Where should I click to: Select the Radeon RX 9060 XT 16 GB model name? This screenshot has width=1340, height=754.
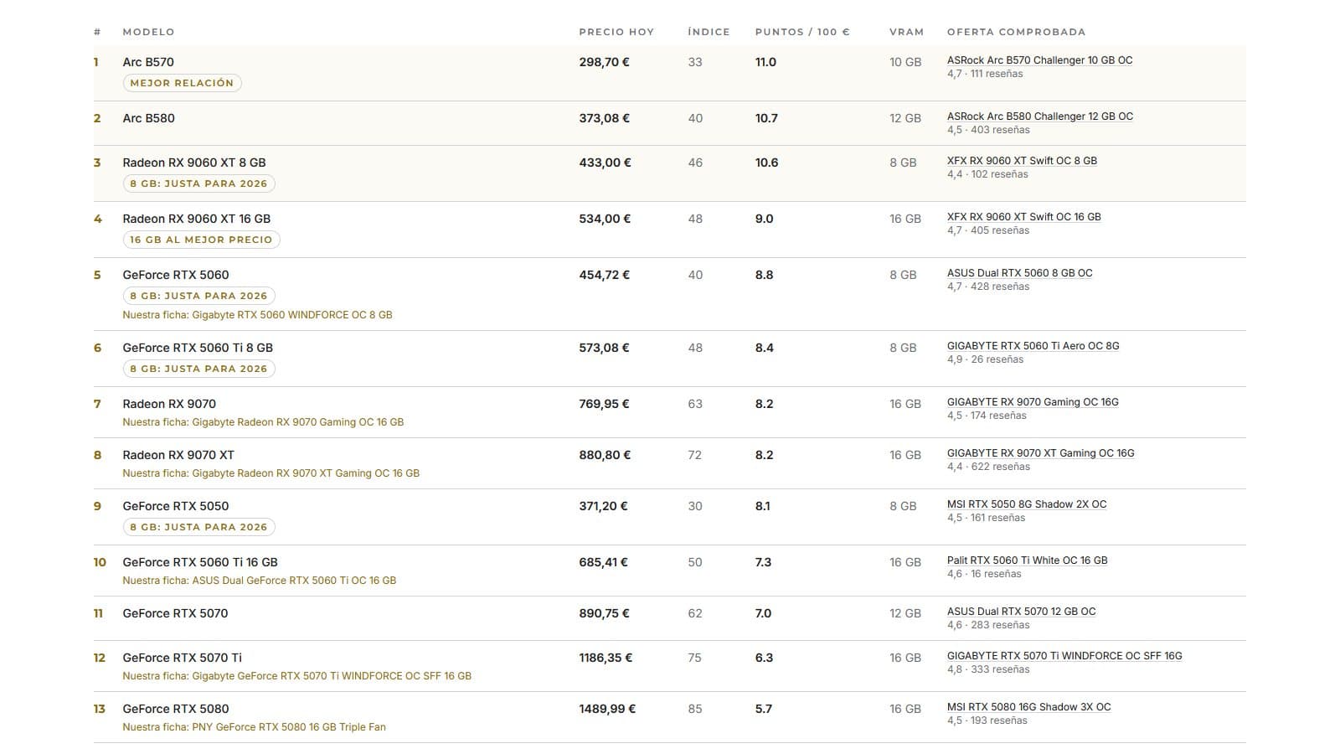[x=197, y=219]
